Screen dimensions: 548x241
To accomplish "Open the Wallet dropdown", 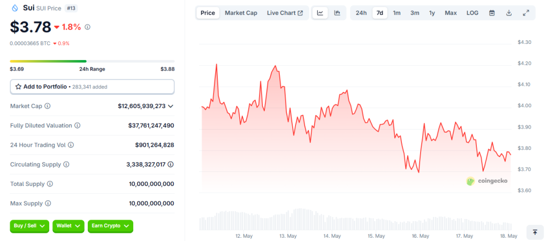I will (68, 226).
